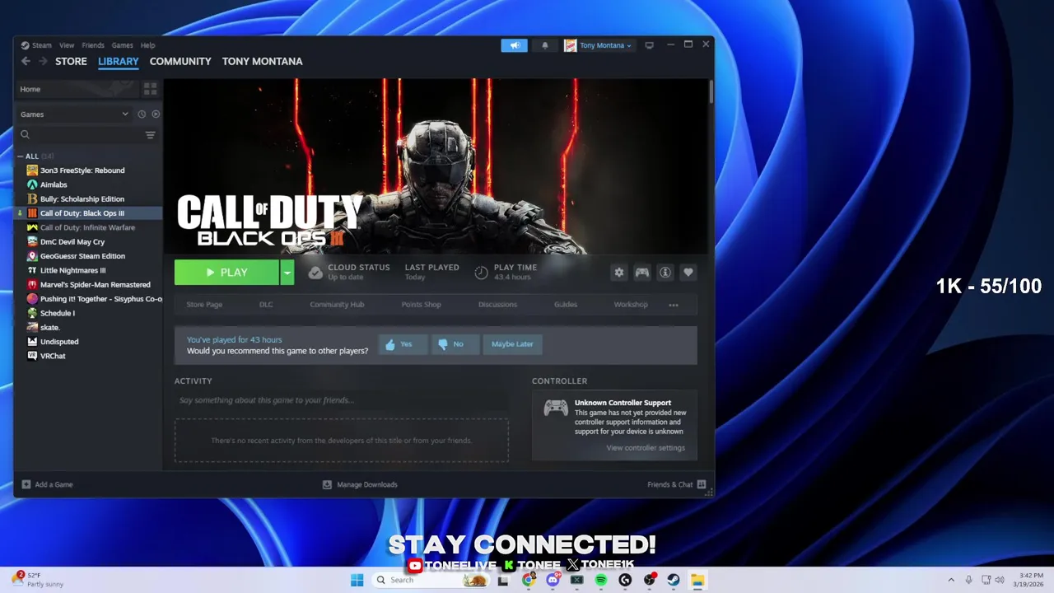1054x593 pixels.
Task: Click View controller settings link
Action: pyautogui.click(x=646, y=448)
